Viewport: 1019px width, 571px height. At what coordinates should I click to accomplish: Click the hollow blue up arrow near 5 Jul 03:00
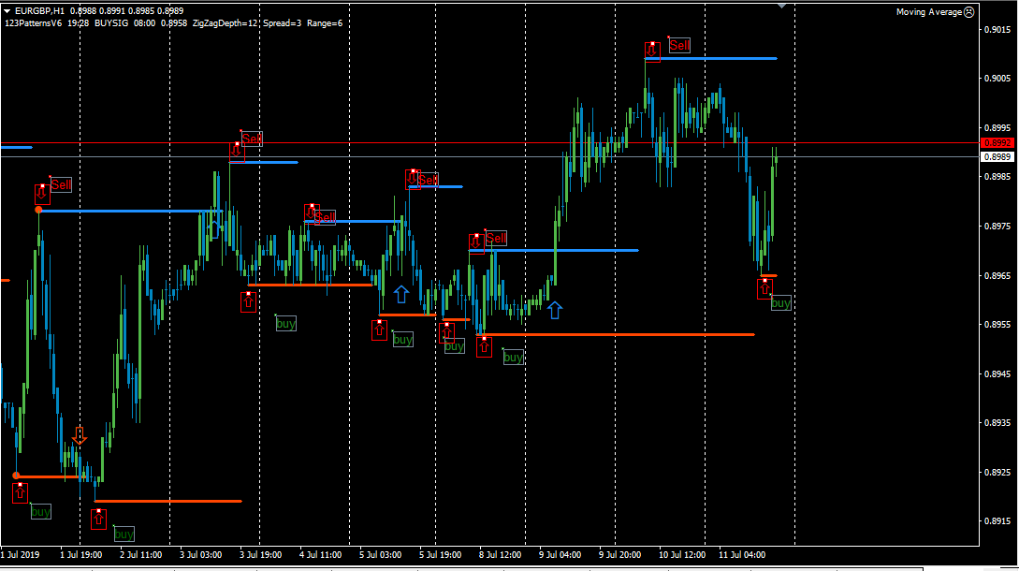tap(401, 295)
